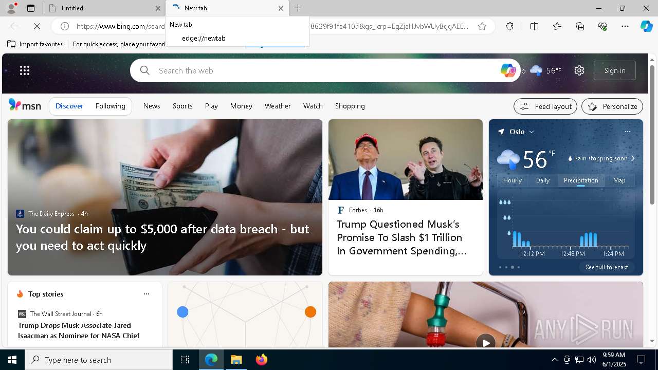Screen dimensions: 658x370
Task: Open Browser essentials heart icon
Action: (x=603, y=26)
